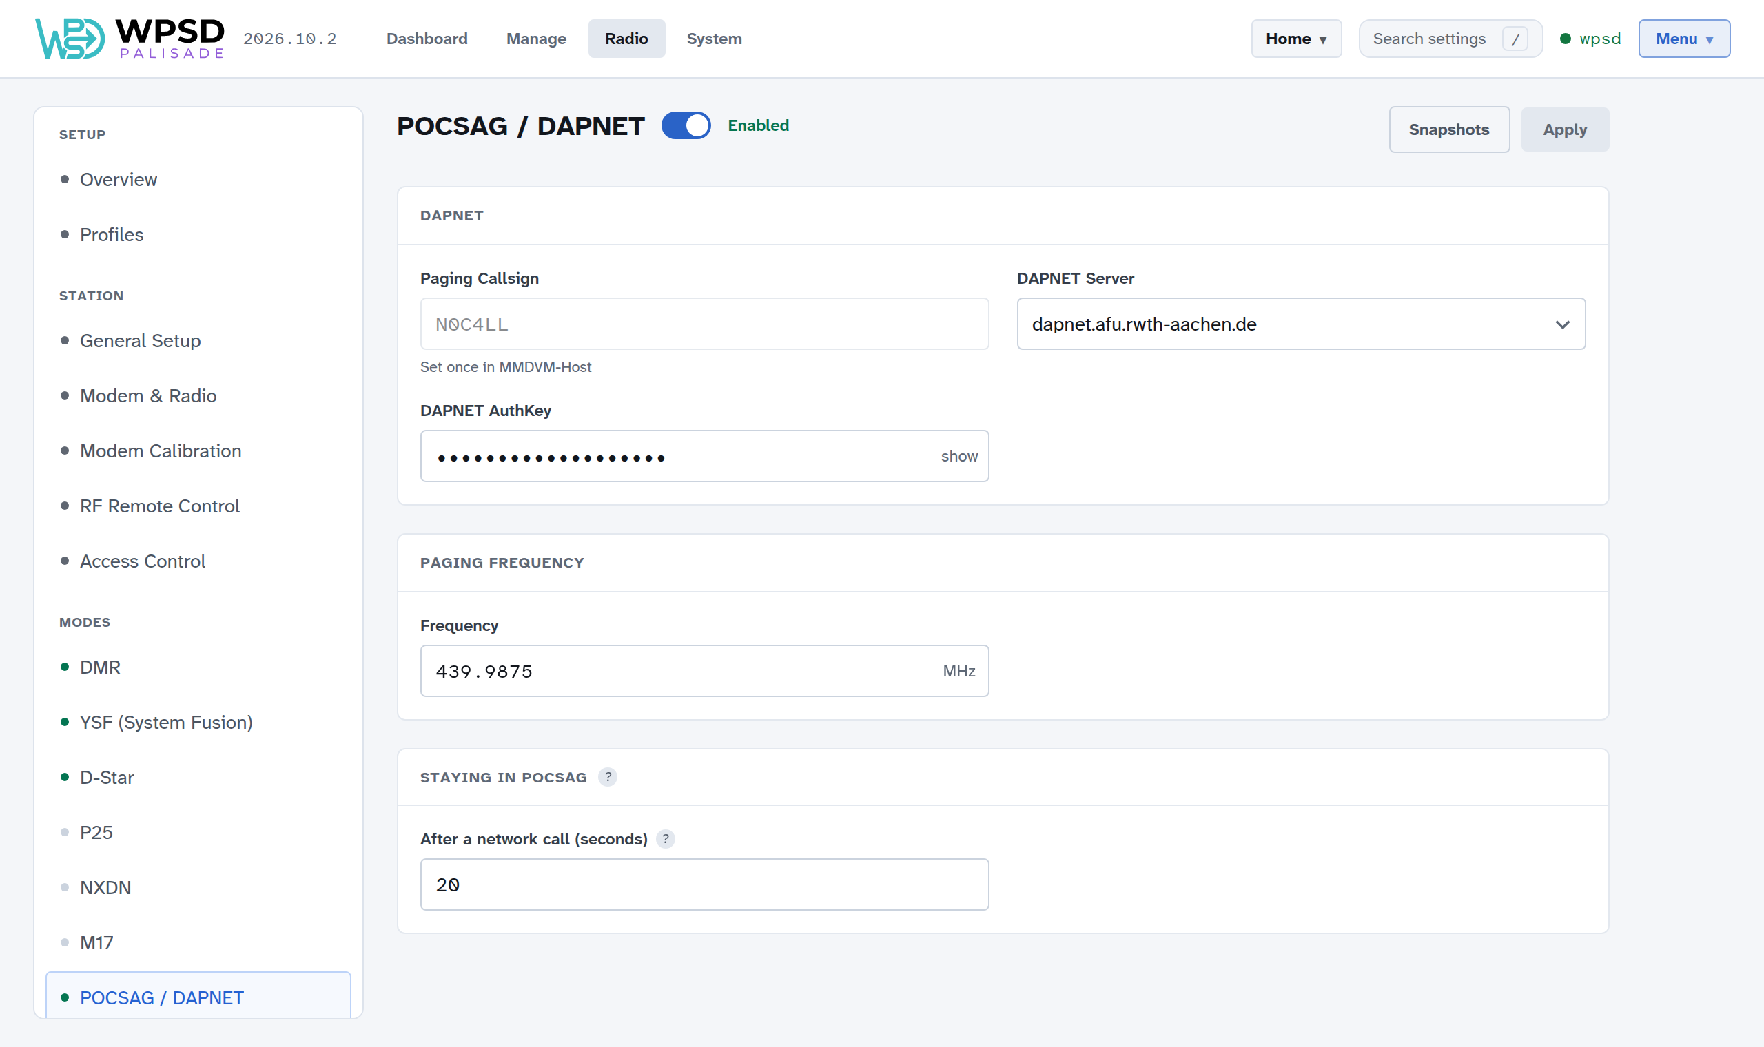Click the Frequency input field

704,671
